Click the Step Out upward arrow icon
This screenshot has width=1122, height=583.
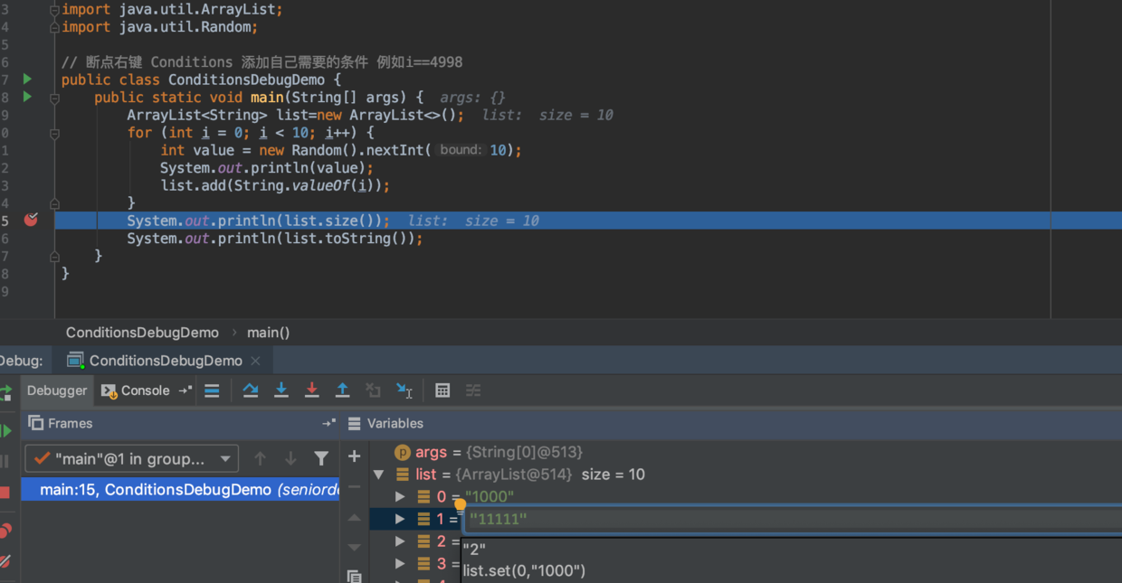343,390
